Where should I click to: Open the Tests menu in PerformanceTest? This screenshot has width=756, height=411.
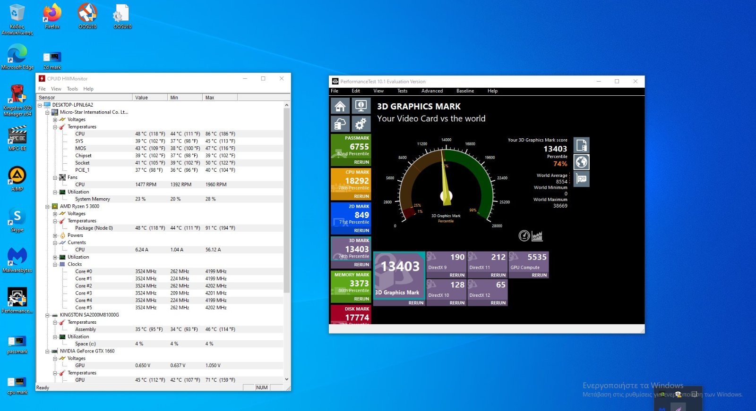[402, 91]
